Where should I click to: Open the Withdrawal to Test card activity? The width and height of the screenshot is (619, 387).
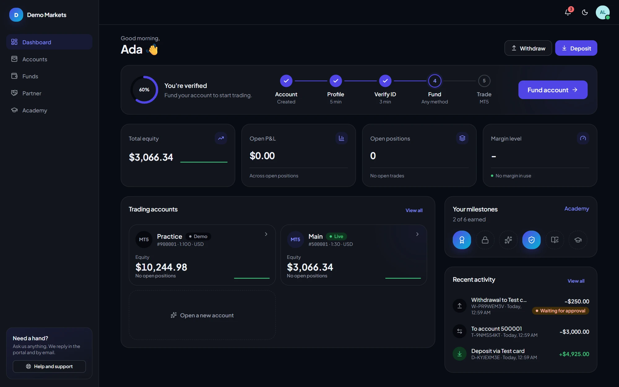coord(521,306)
